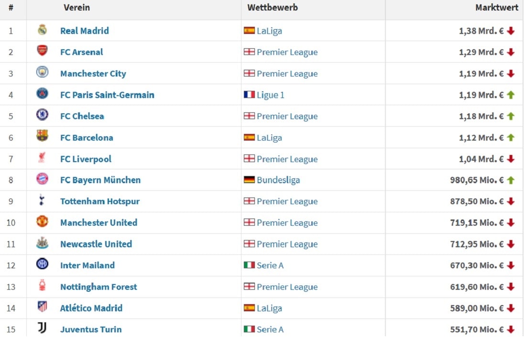The image size is (526, 340).
Task: Sort table by Verein column header
Action: point(77,8)
